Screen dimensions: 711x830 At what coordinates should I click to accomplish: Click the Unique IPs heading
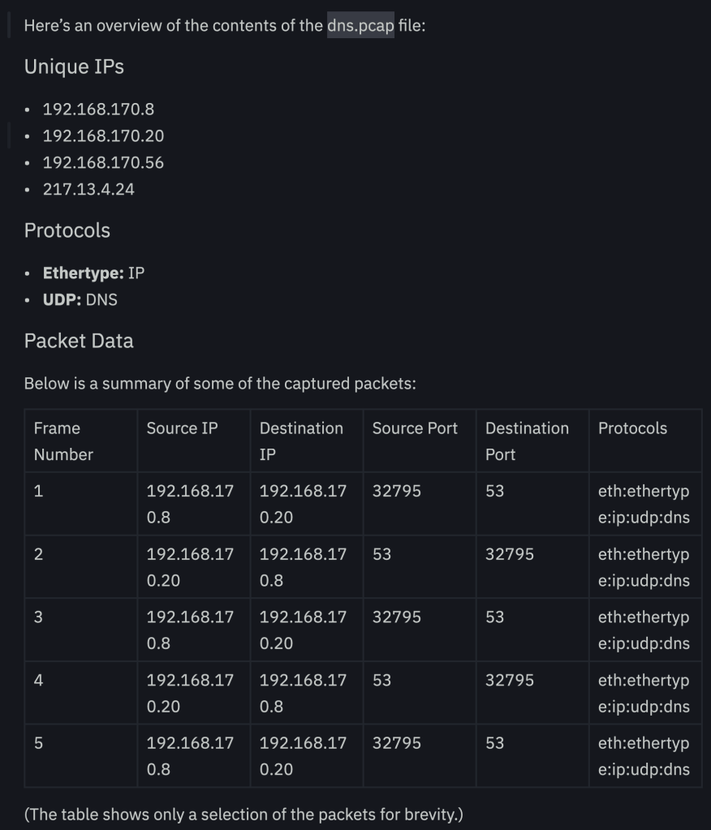(74, 67)
